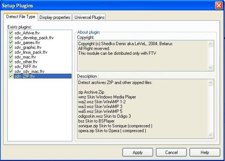
Task: Uncheck the sdv_mac.ftv checkbox
Action: [x=11, y=57]
